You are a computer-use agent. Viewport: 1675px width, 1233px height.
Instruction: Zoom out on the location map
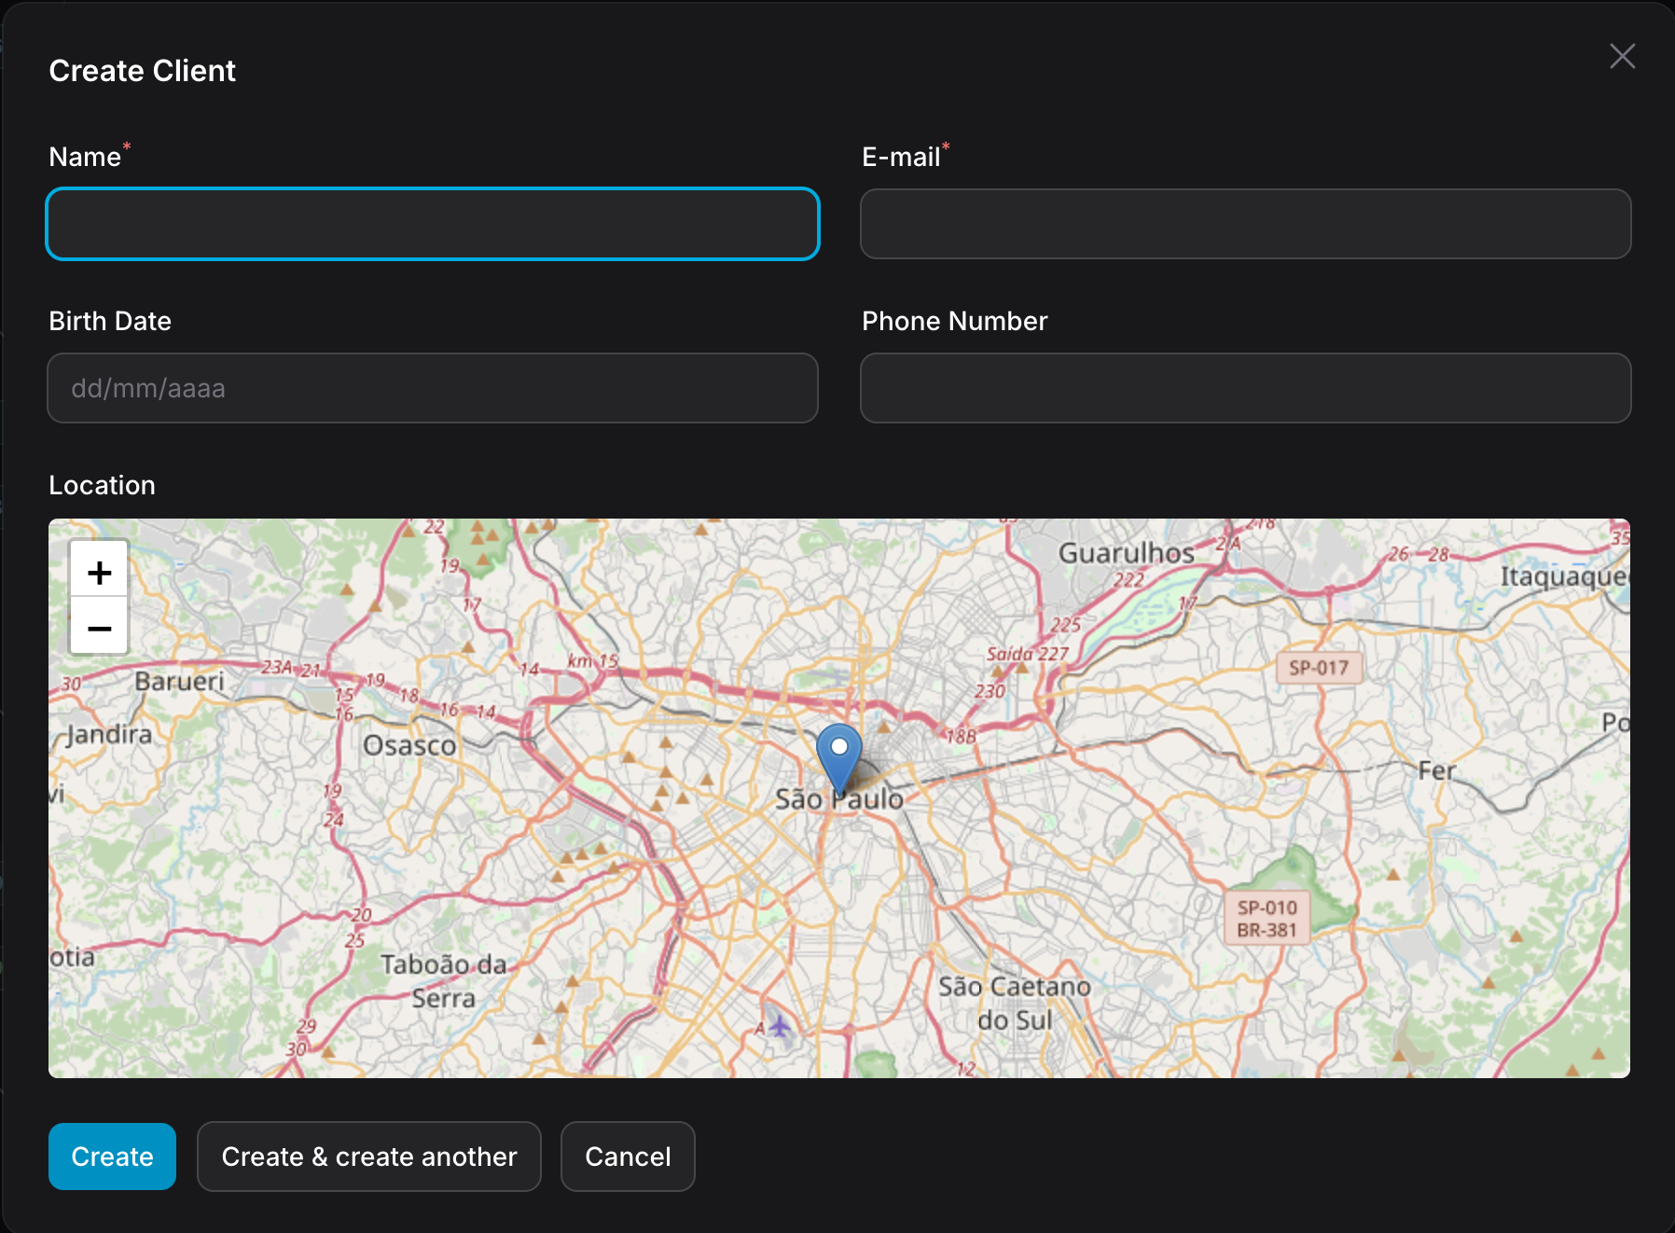(99, 627)
